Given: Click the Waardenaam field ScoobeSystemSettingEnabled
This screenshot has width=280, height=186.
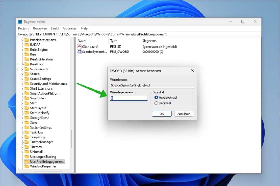Looking at the screenshot, I should 152,85.
